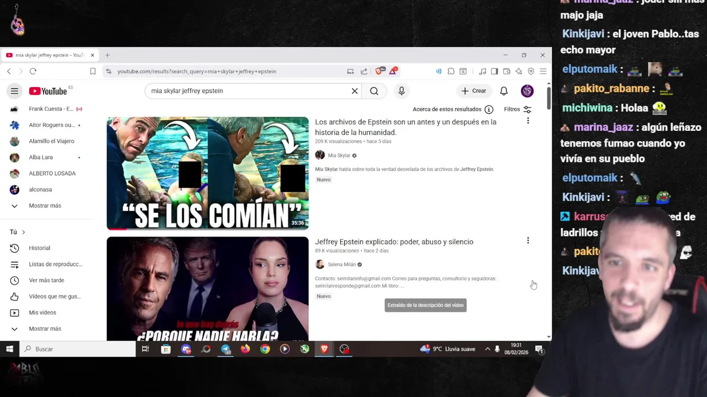Screen dimensions: 707x397
Task: Open Firefox from the taskbar
Action: point(245,349)
